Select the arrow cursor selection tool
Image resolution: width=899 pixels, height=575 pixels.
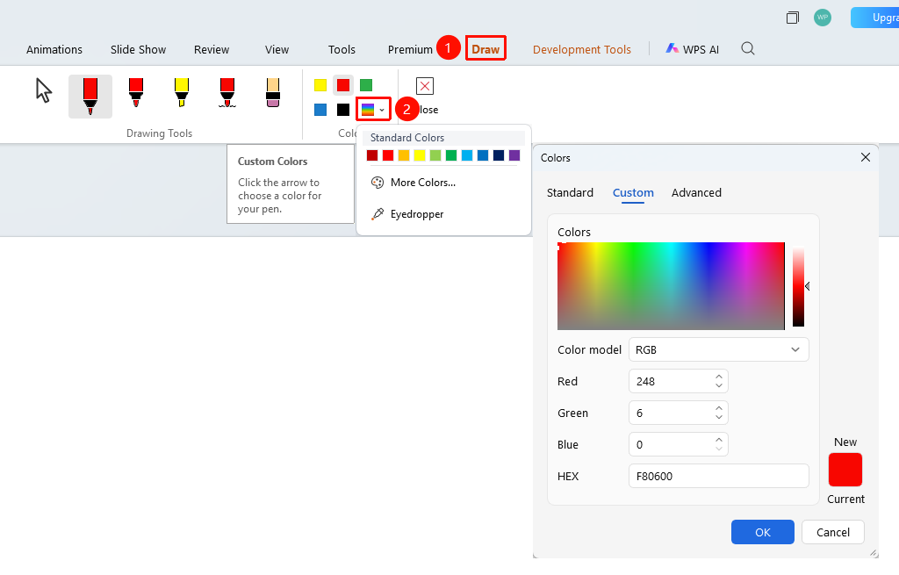(x=44, y=90)
